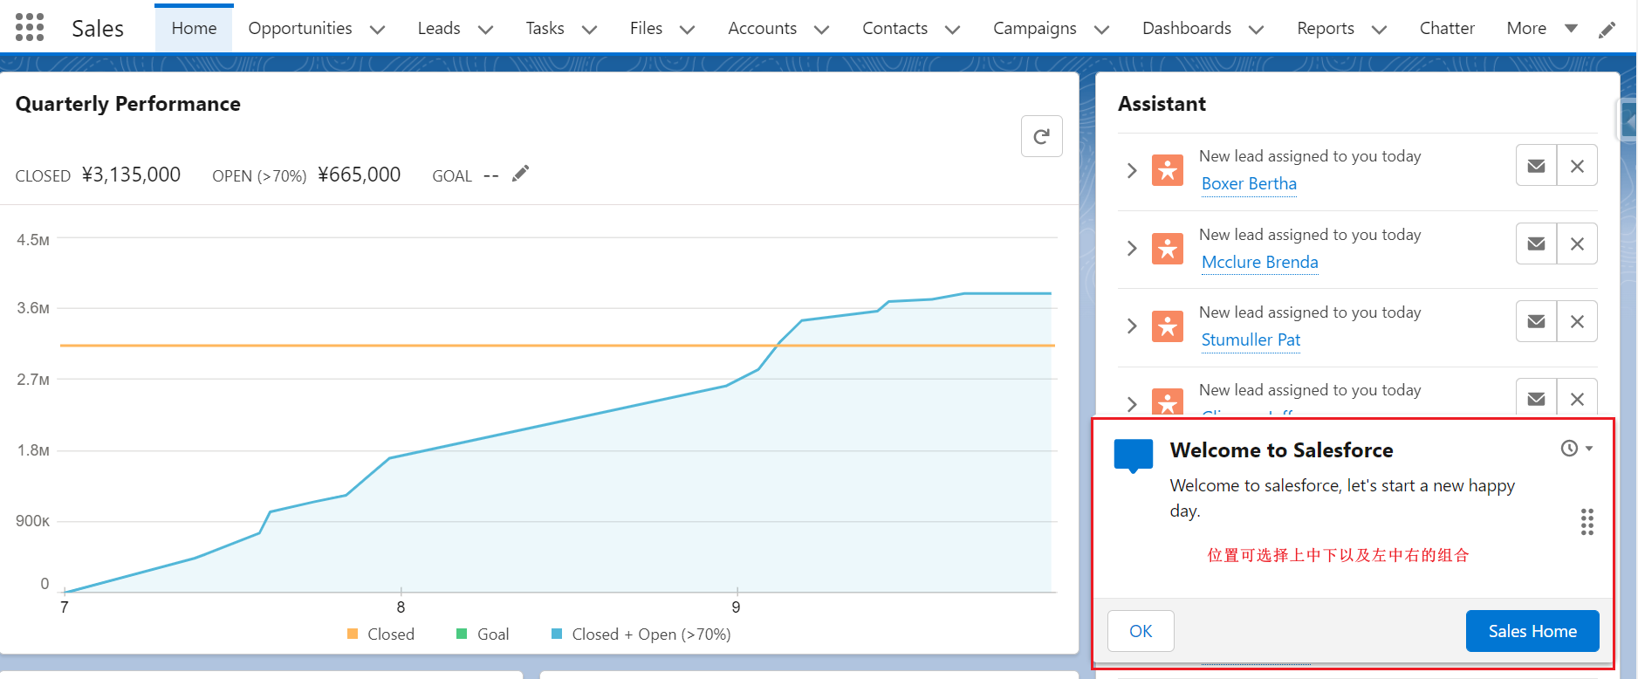The image size is (1638, 679).
Task: Click the OPEN ¥665,000 value
Action: point(359,175)
